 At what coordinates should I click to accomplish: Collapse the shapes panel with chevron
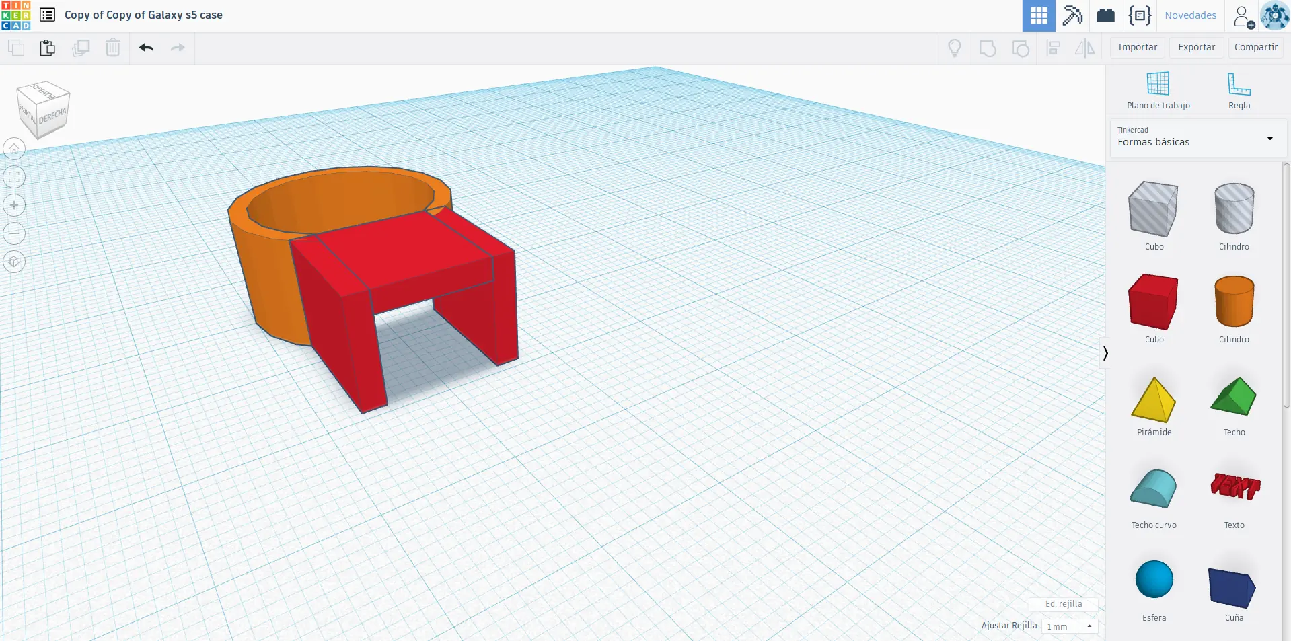tap(1105, 352)
